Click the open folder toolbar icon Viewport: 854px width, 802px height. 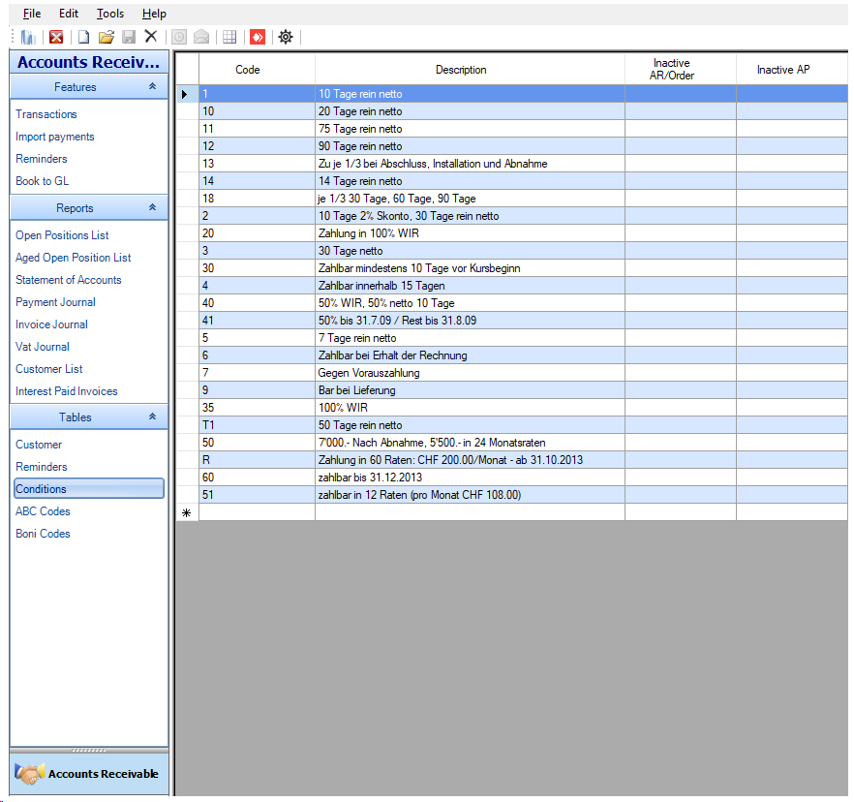(107, 37)
